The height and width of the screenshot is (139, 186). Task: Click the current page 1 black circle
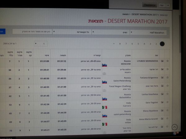(162, 44)
